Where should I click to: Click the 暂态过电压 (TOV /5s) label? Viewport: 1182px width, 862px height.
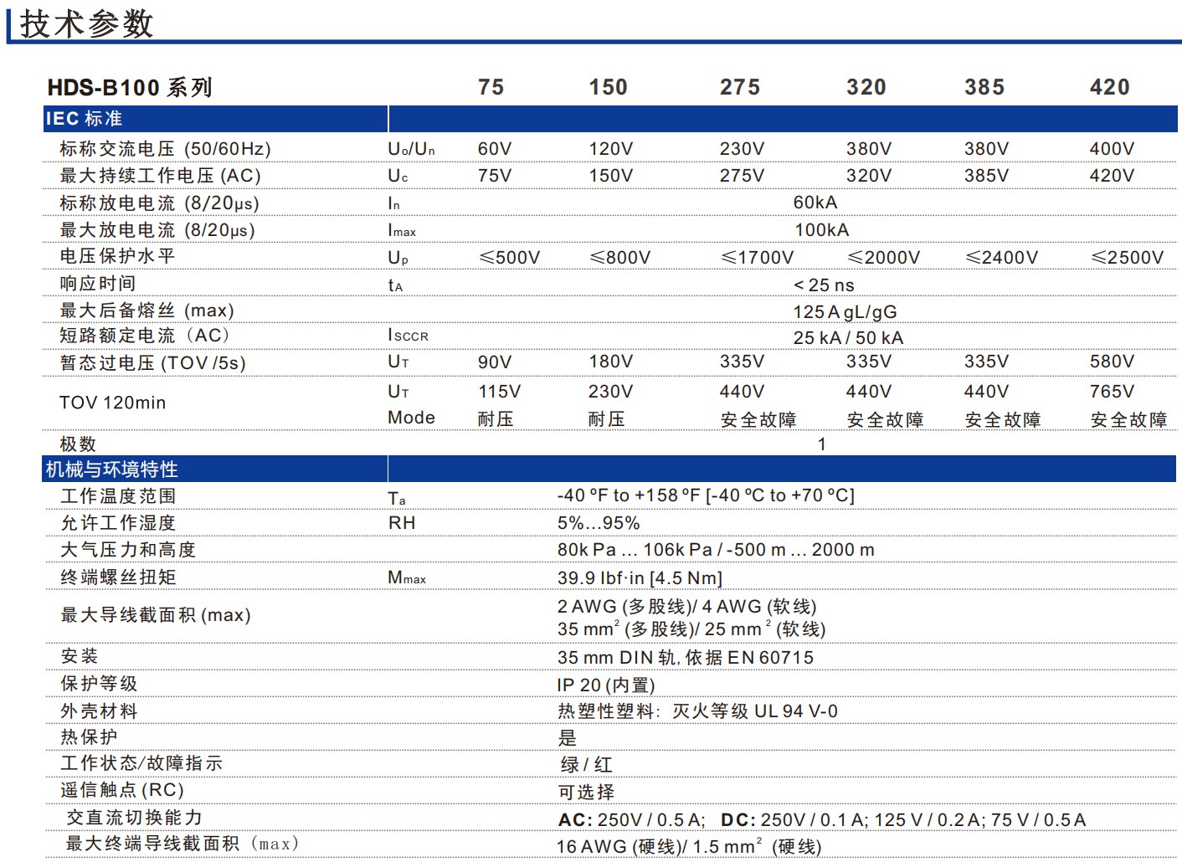tap(152, 363)
